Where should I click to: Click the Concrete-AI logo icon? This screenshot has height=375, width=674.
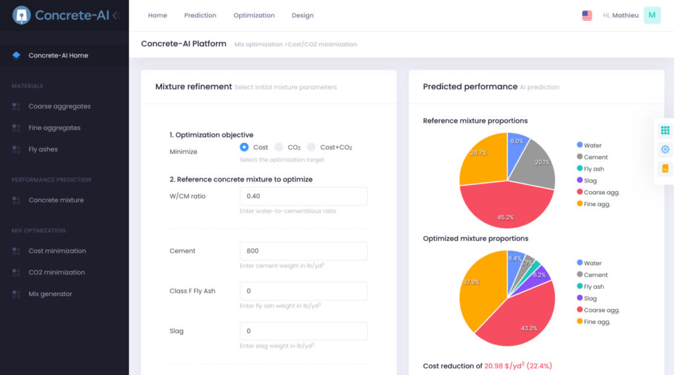22,15
